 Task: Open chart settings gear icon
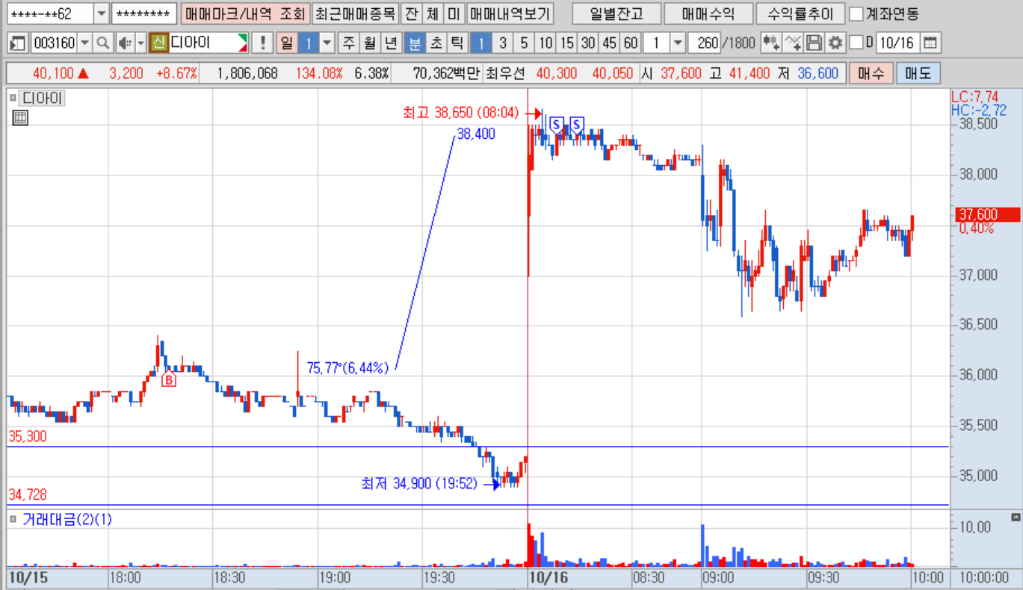pos(835,43)
